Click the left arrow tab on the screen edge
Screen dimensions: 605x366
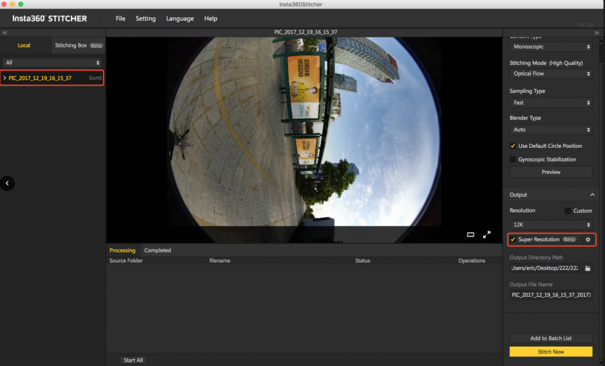coord(7,183)
